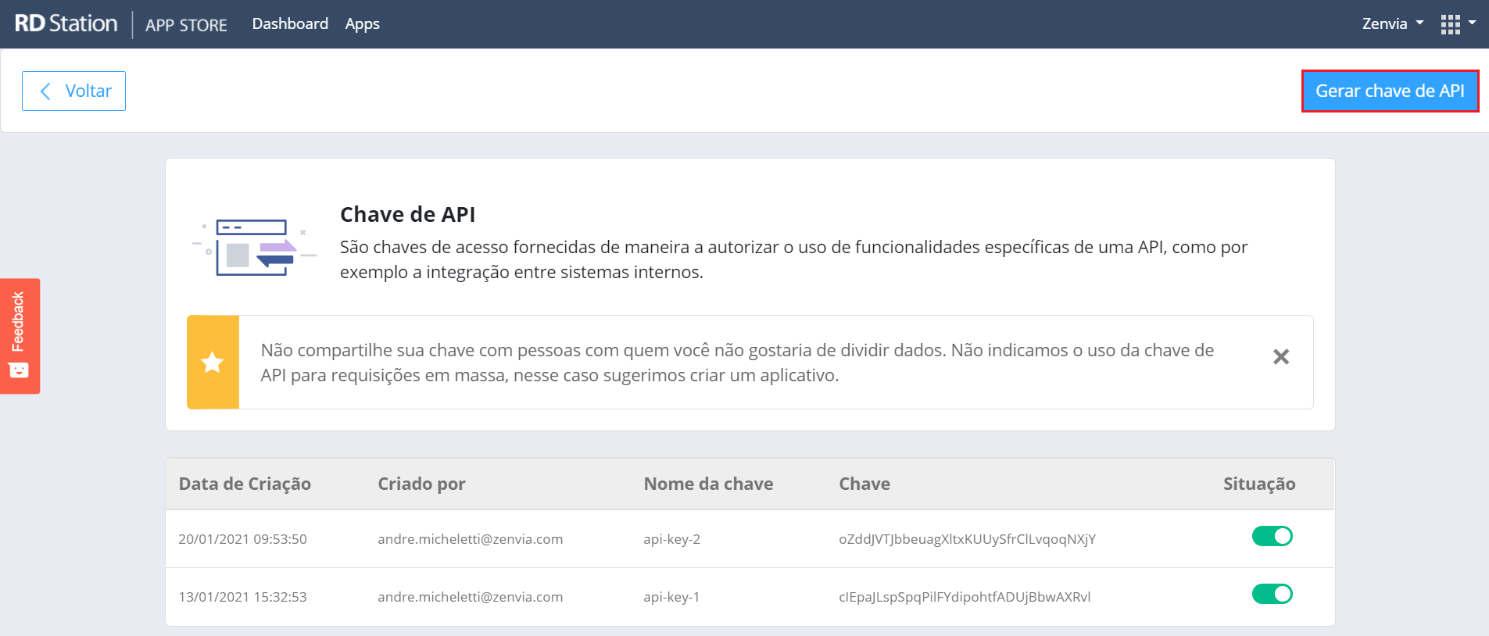Viewport: 1489px width, 636px height.
Task: Click the yellow star alert icon
Action: [x=213, y=363]
